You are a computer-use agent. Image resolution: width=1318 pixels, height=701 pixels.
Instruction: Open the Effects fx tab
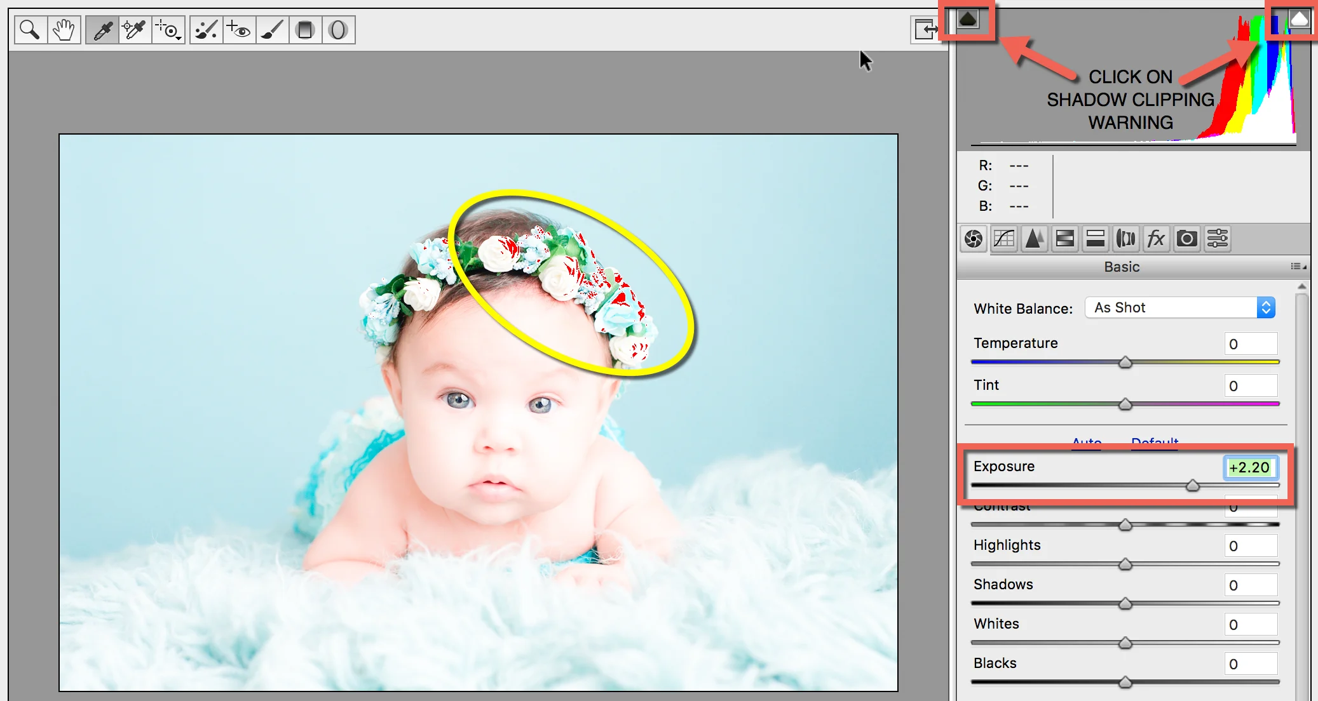click(1157, 239)
